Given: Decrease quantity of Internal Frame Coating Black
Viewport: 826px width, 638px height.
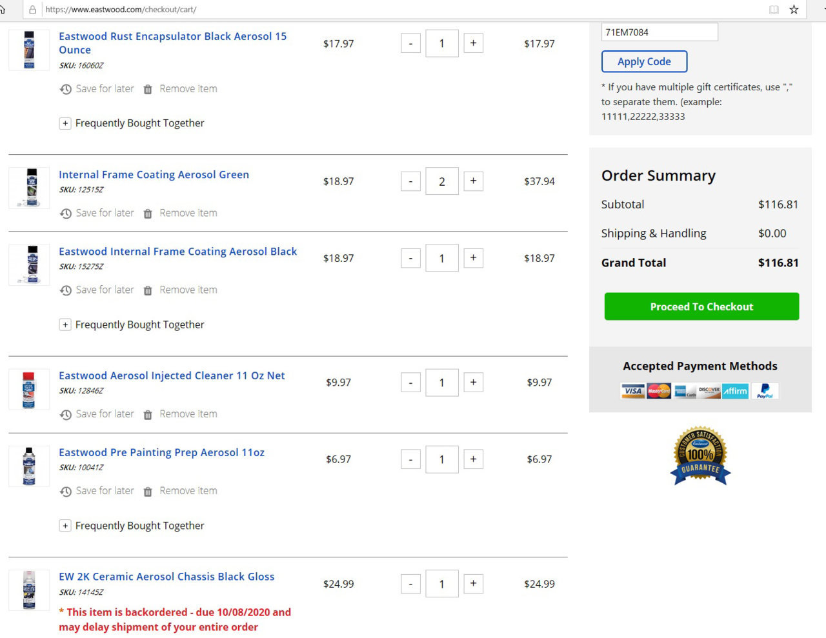Looking at the screenshot, I should coord(410,258).
